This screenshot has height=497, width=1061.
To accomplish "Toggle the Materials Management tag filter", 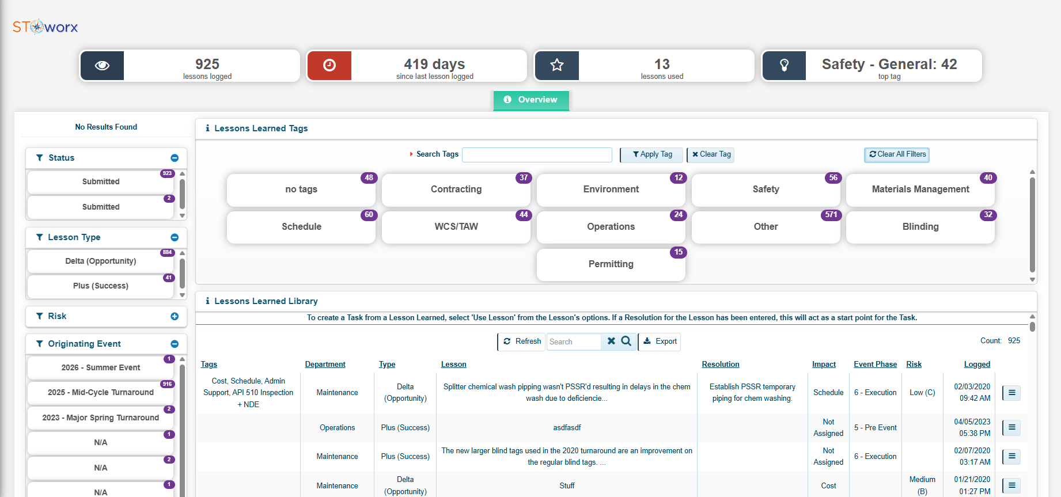I will [920, 189].
